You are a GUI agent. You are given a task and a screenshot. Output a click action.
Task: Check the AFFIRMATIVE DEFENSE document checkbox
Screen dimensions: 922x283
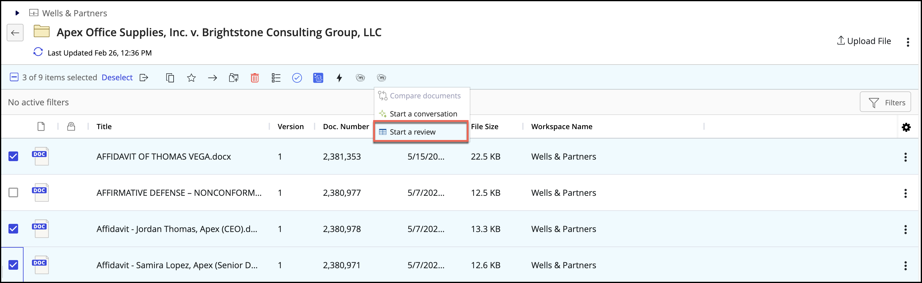(x=13, y=192)
